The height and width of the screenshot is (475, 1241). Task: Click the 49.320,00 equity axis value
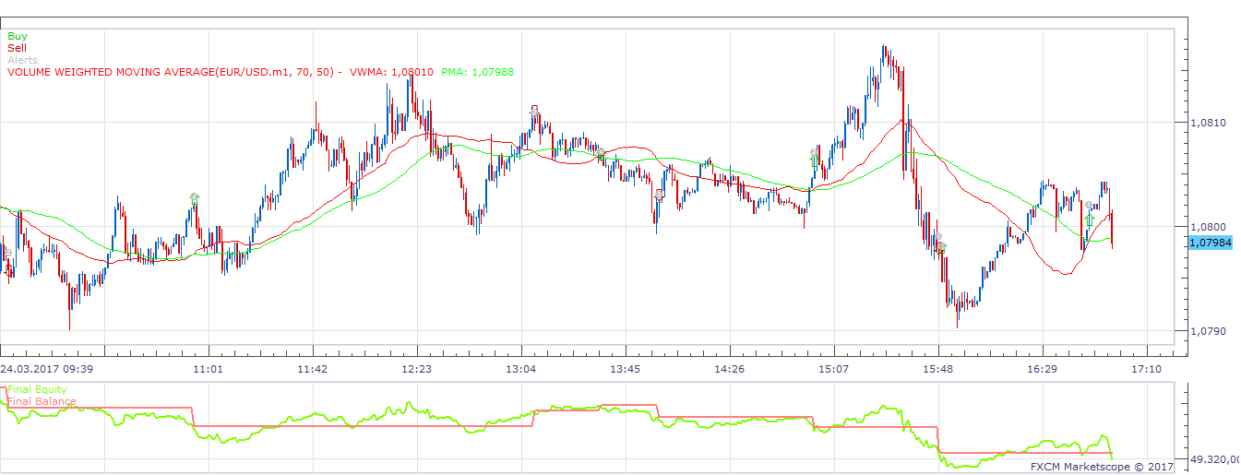coord(1214,458)
